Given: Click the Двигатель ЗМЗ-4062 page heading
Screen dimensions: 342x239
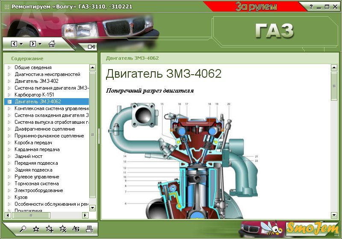Looking at the screenshot, I should coord(164,73).
